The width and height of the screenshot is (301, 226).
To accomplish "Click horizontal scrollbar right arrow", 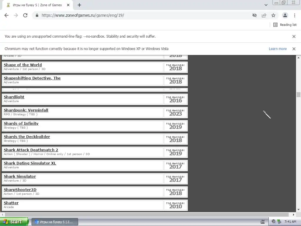I will (x=294, y=215).
